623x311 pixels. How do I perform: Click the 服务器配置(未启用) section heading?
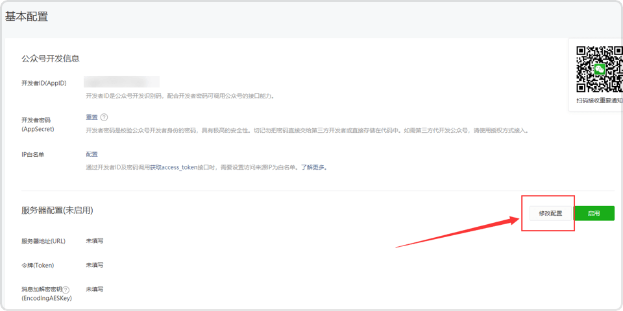[57, 211]
